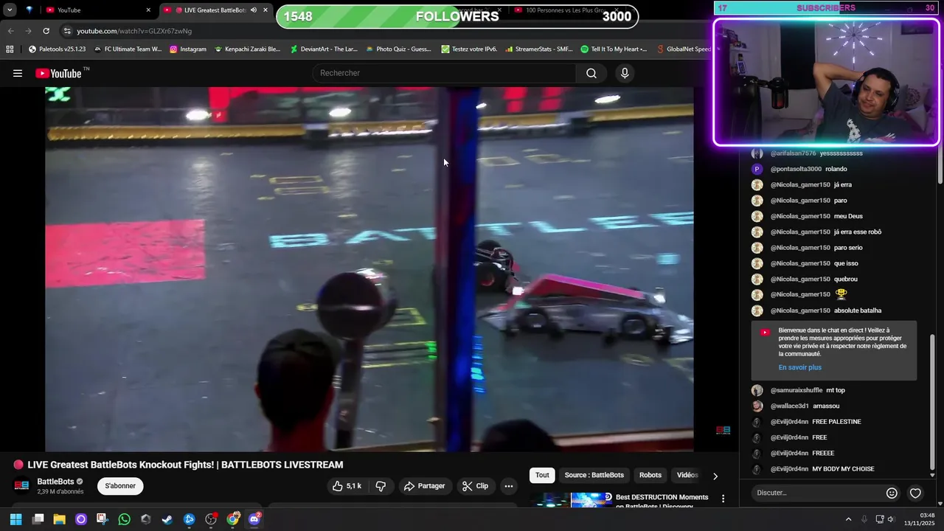Screen dimensions: 944x531
Task: Like the video with thumbs up
Action: click(347, 486)
